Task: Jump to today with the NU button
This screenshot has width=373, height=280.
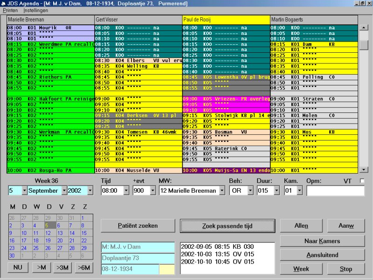Action: tap(18, 267)
